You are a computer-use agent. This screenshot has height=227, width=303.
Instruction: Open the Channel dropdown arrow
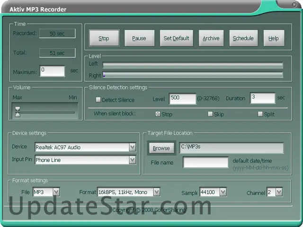coord(279,192)
